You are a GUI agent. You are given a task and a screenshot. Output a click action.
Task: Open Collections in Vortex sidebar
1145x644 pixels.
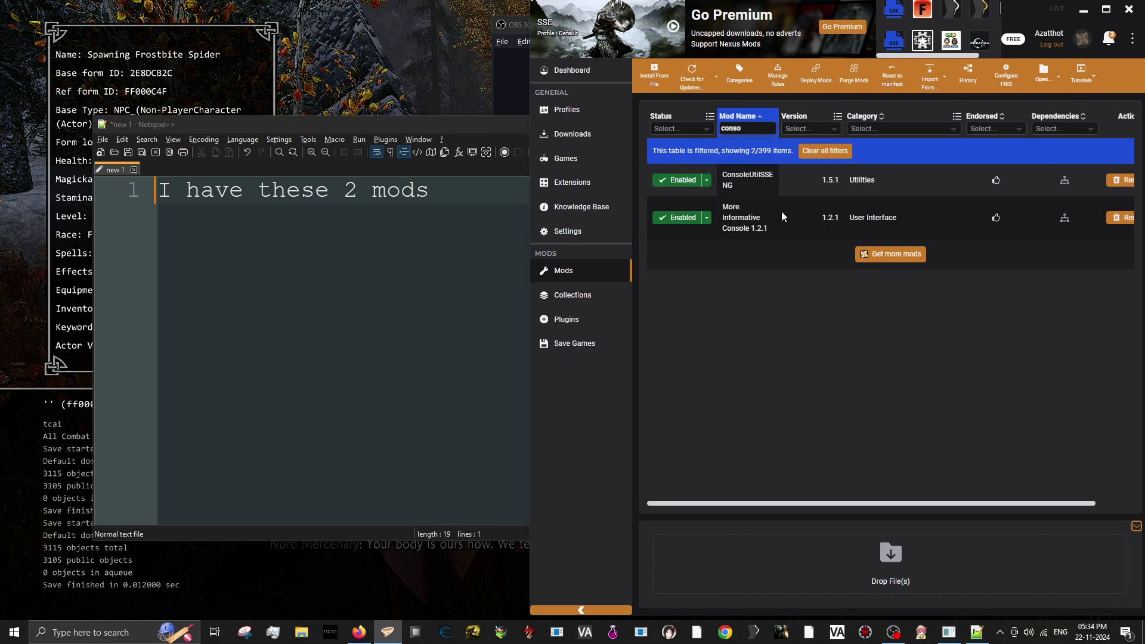[x=581, y=295]
